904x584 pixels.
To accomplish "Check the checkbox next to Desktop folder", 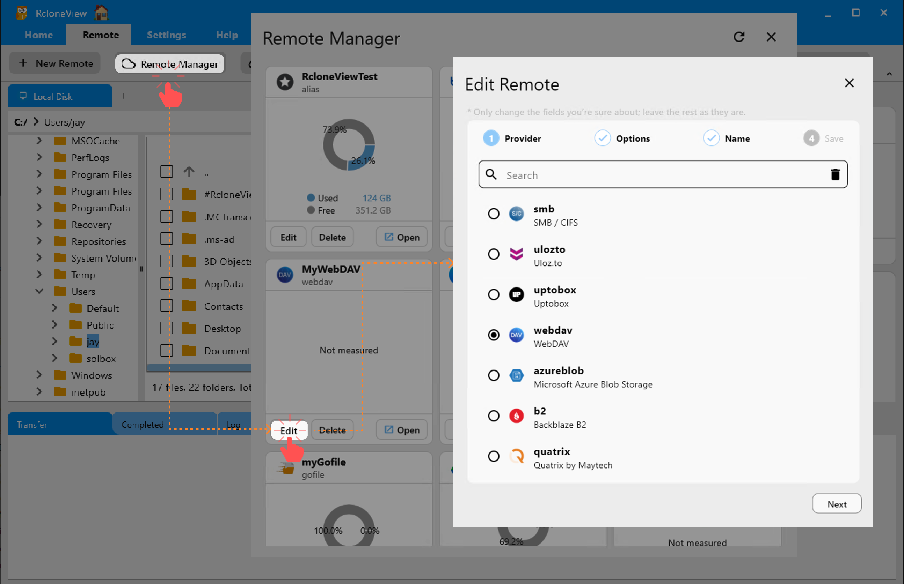I will click(x=167, y=328).
